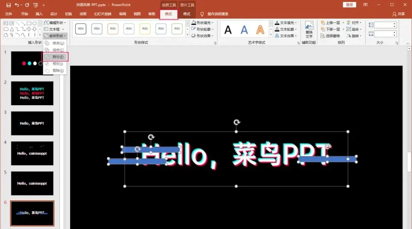Screen dimensions: 412x229
Task: Start slideshow from beginning quick access icon
Action: [x=35, y=5]
